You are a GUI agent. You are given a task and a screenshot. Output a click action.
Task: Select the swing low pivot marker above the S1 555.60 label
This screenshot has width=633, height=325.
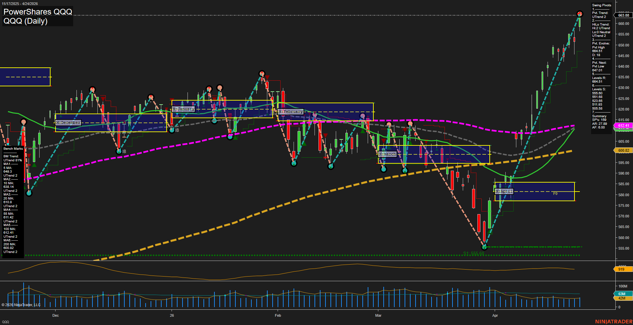[484, 247]
